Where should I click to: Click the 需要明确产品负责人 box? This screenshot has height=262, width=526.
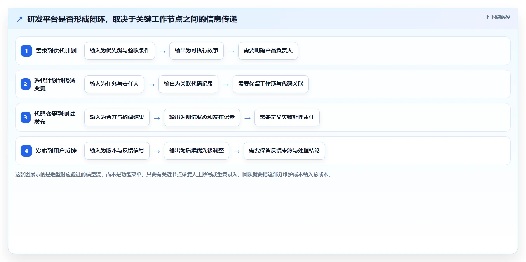coord(268,51)
